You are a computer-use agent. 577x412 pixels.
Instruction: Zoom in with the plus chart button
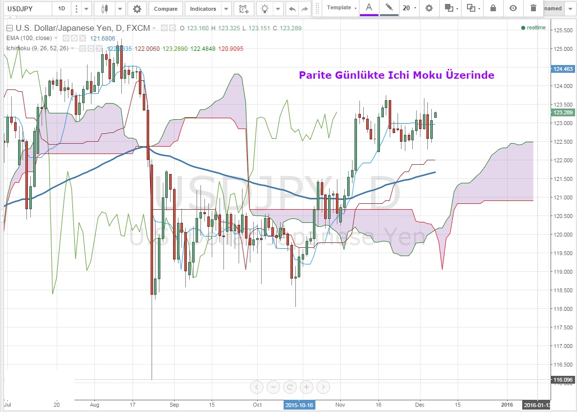307,387
